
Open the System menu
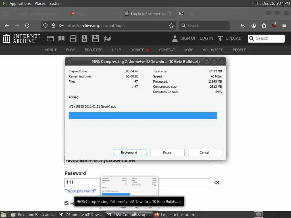point(55,3)
